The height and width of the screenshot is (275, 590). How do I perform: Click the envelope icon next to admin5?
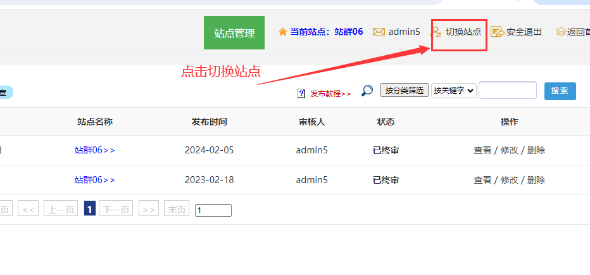tap(379, 32)
